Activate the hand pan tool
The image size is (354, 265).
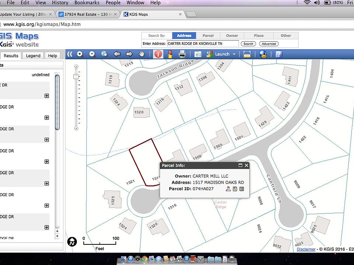coord(142,54)
